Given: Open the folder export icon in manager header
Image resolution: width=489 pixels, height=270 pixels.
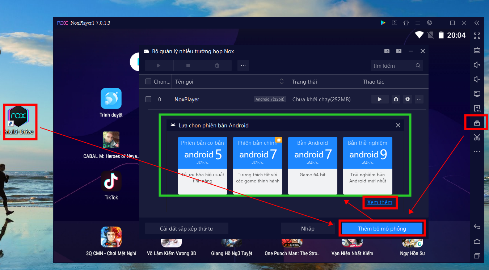Looking at the screenshot, I should click(x=387, y=51).
